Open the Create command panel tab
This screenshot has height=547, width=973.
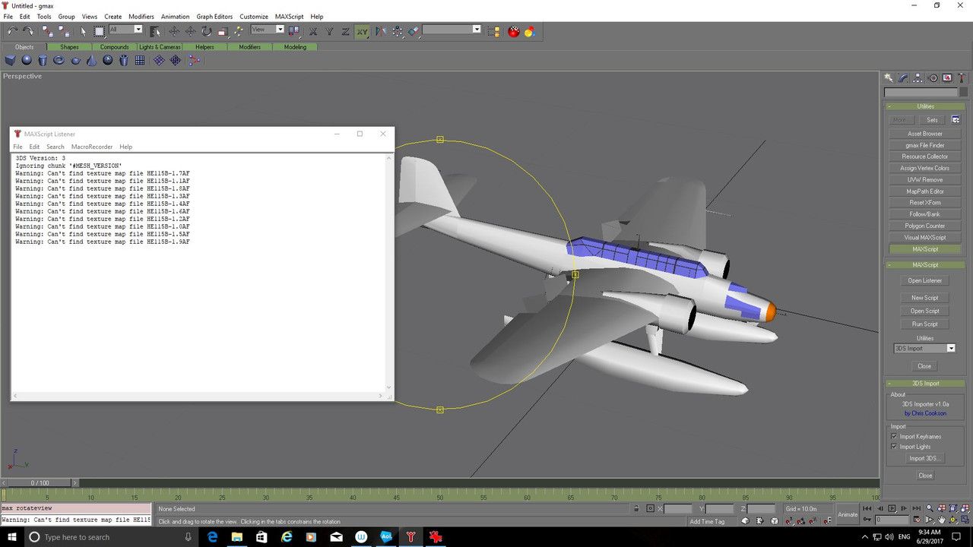tap(889, 77)
